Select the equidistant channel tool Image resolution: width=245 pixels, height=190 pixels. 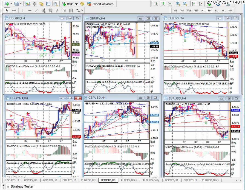(44, 10)
